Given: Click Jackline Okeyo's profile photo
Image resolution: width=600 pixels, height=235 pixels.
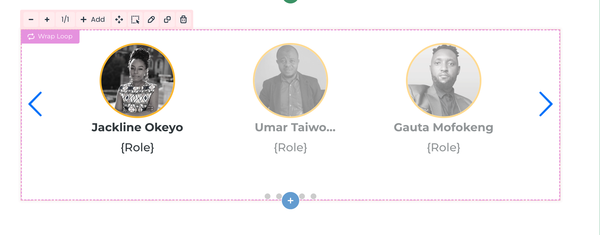Looking at the screenshot, I should click(138, 81).
